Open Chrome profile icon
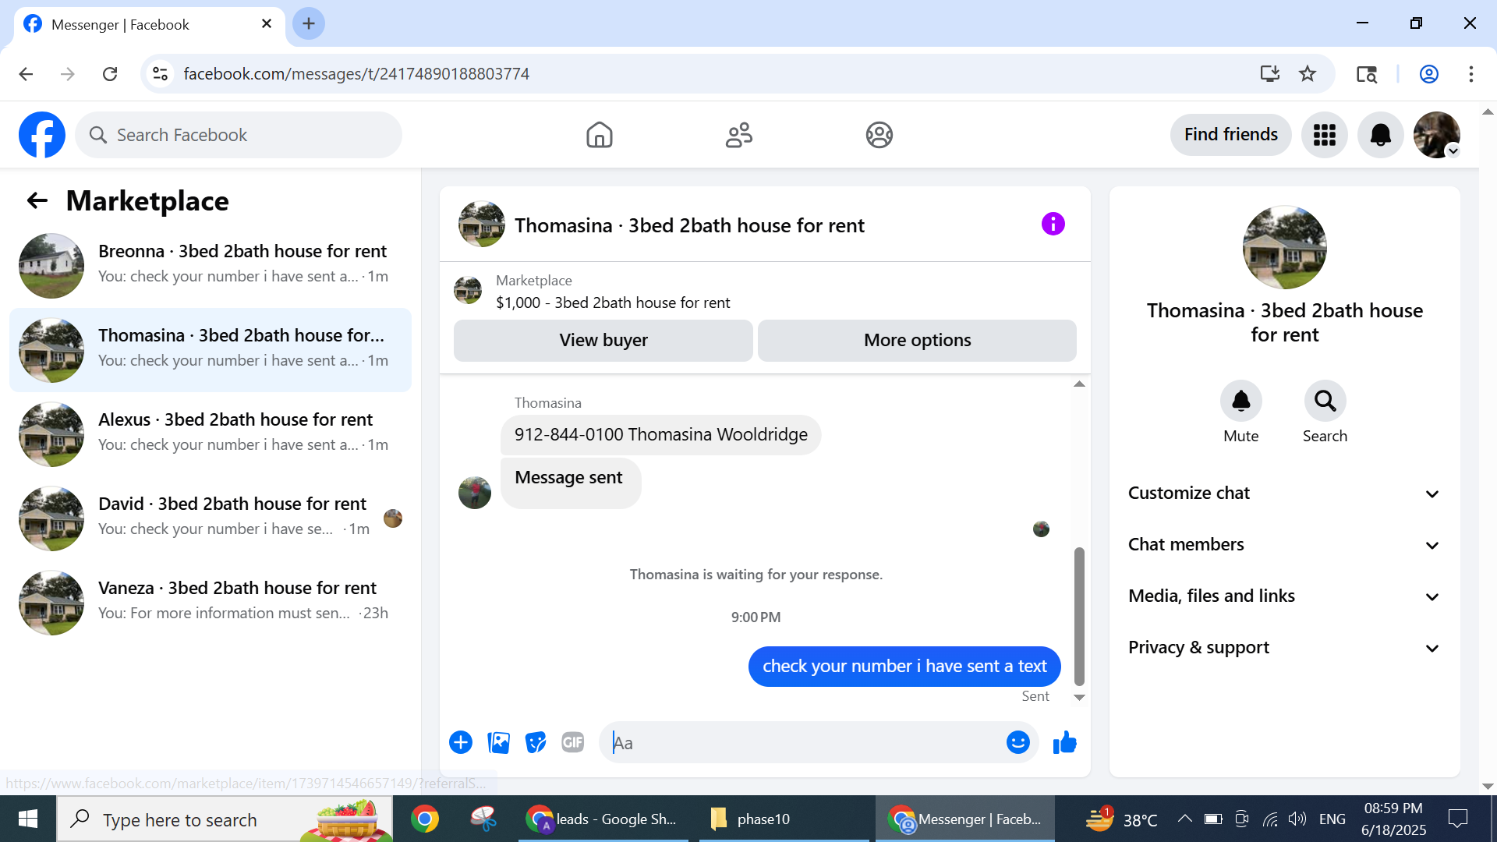The width and height of the screenshot is (1497, 842). 1428,74
